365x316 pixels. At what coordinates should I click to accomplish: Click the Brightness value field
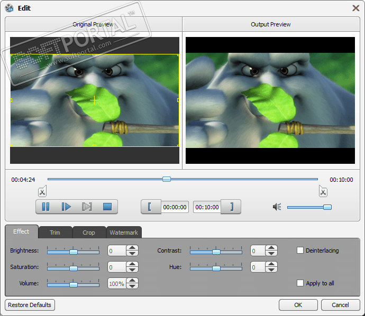point(117,250)
